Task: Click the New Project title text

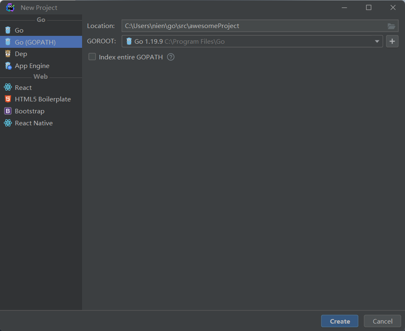Action: 39,8
